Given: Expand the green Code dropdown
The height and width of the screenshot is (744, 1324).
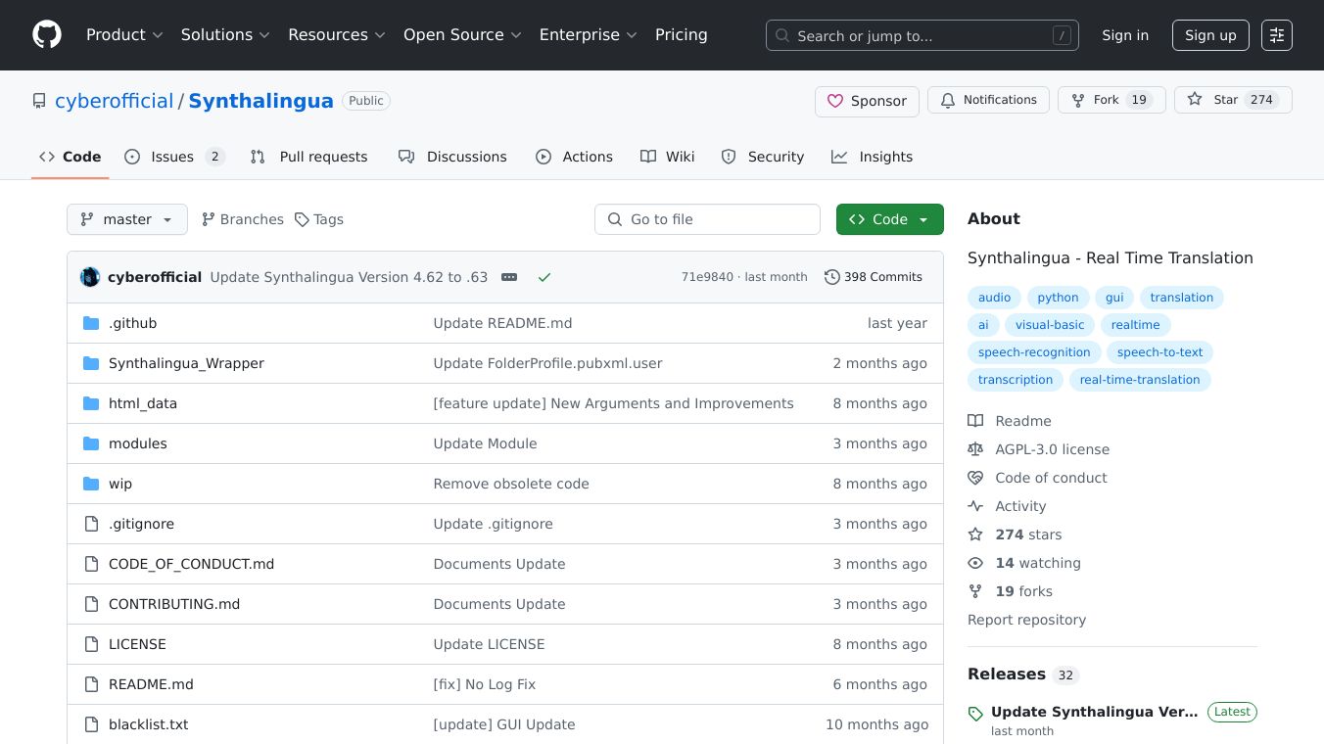Looking at the screenshot, I should [x=889, y=219].
